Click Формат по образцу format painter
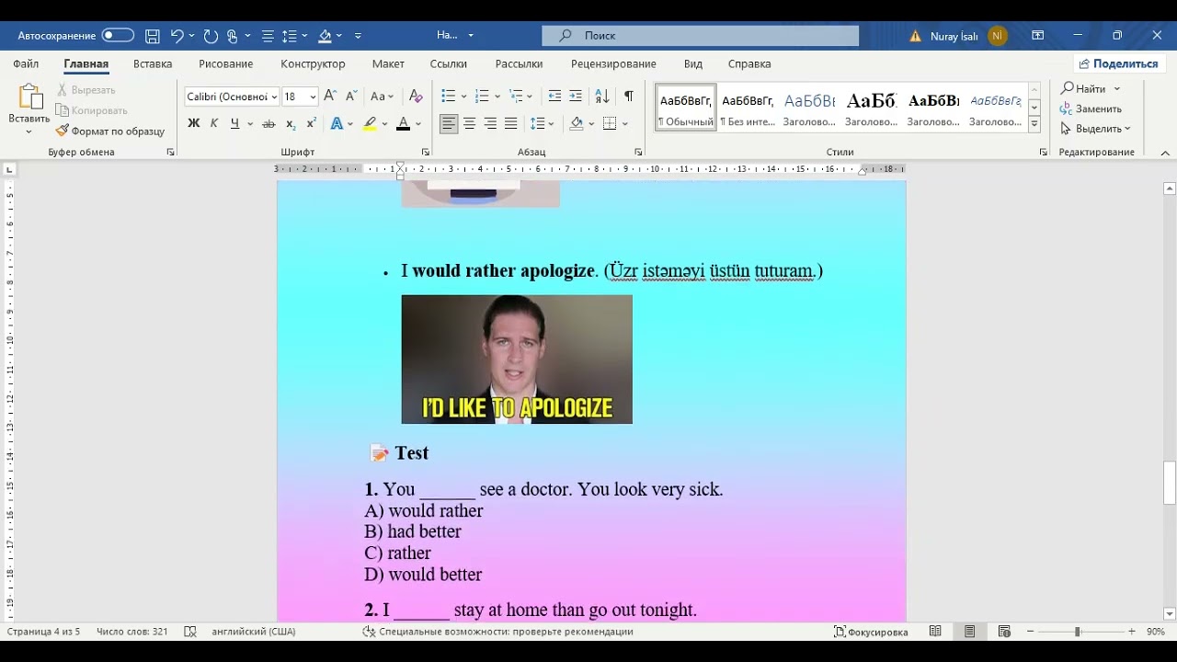This screenshot has width=1177, height=662. (110, 131)
